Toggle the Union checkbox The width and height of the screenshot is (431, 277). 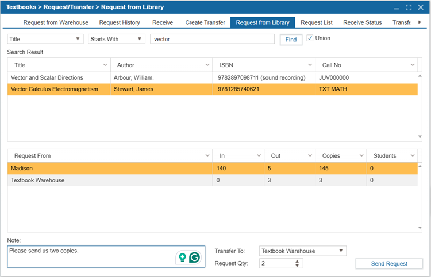(310, 38)
